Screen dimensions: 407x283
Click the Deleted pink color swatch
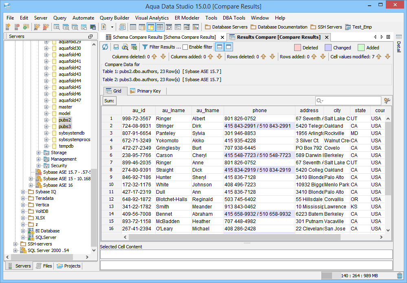[x=297, y=48]
